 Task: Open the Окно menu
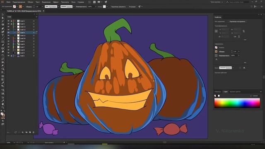[x=73, y=2]
